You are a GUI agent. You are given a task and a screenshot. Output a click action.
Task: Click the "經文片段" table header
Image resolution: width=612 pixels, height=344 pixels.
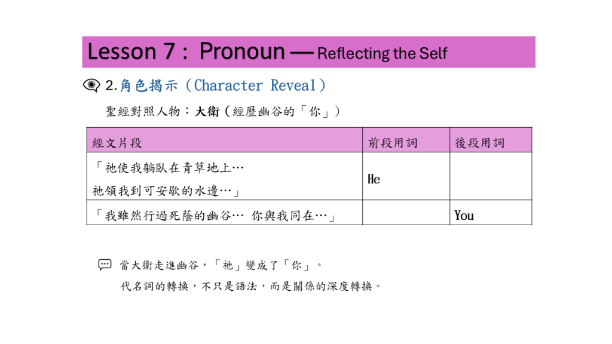[x=118, y=143]
